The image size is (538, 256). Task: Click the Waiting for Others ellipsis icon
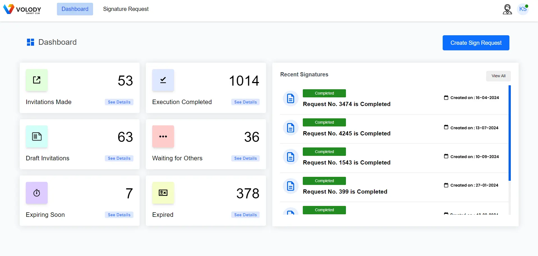(163, 137)
